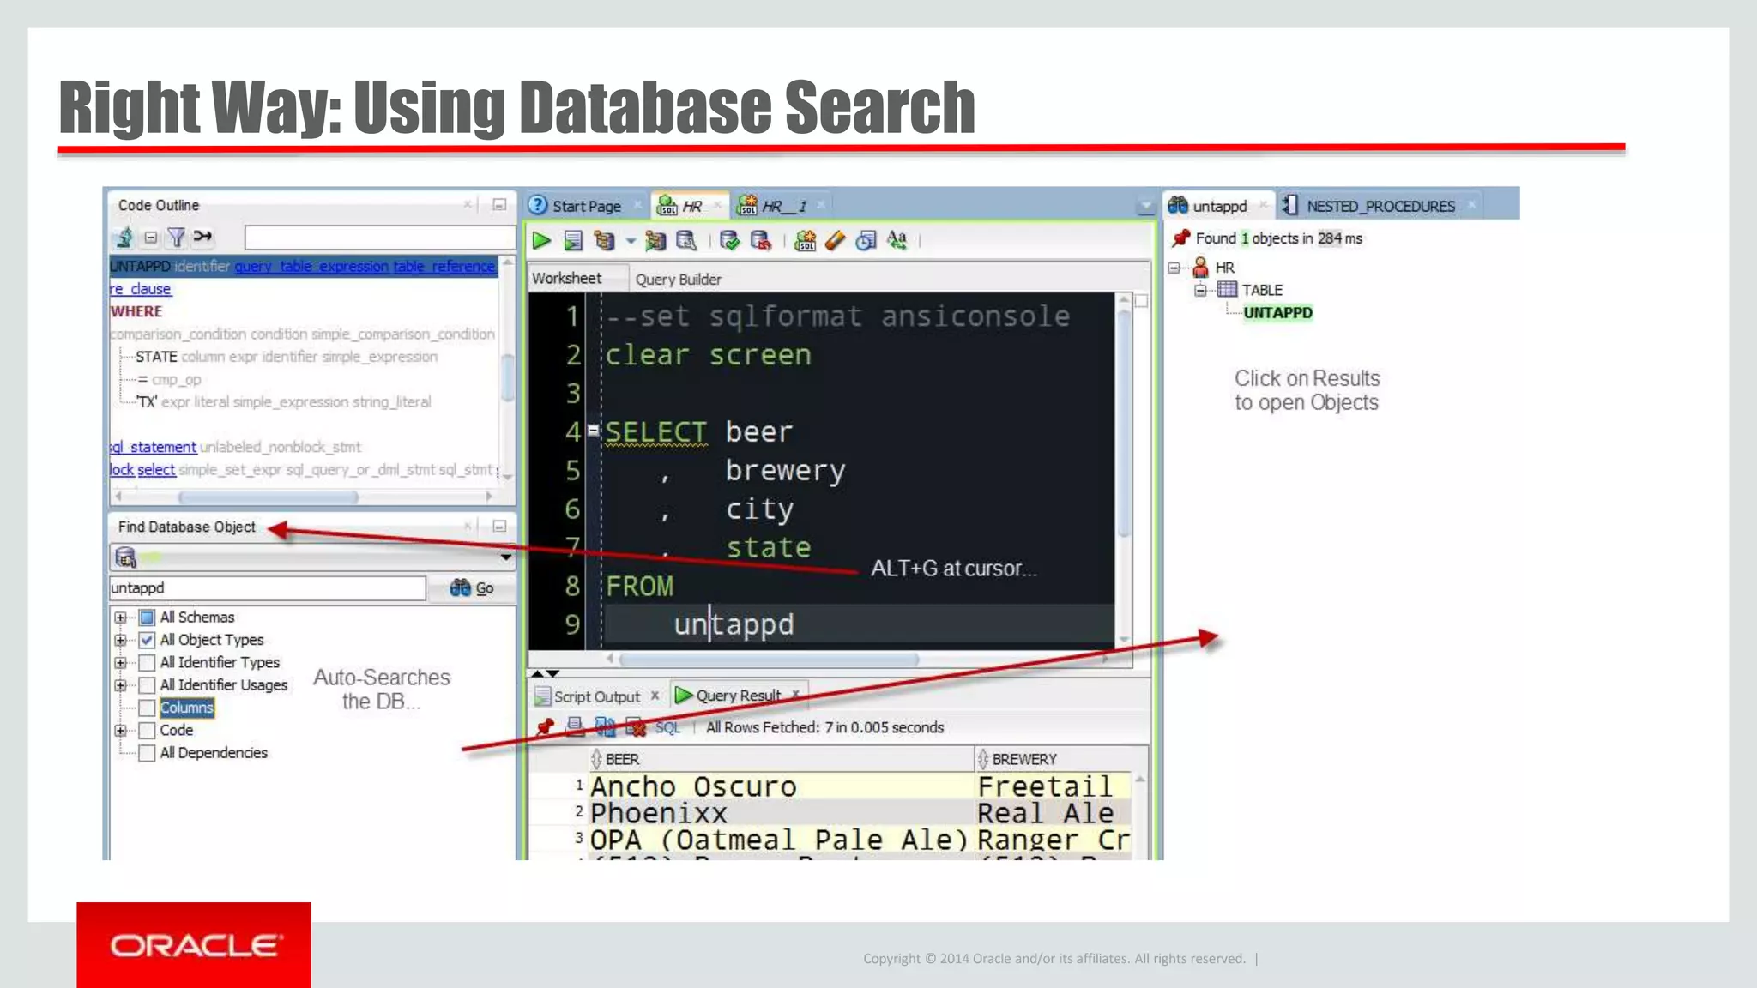Open the UNTAPPD table result
Viewport: 1757px width, 988px height.
(1277, 313)
